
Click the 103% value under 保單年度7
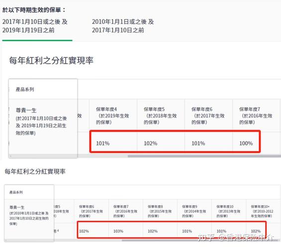pyautogui.click(x=118, y=231)
